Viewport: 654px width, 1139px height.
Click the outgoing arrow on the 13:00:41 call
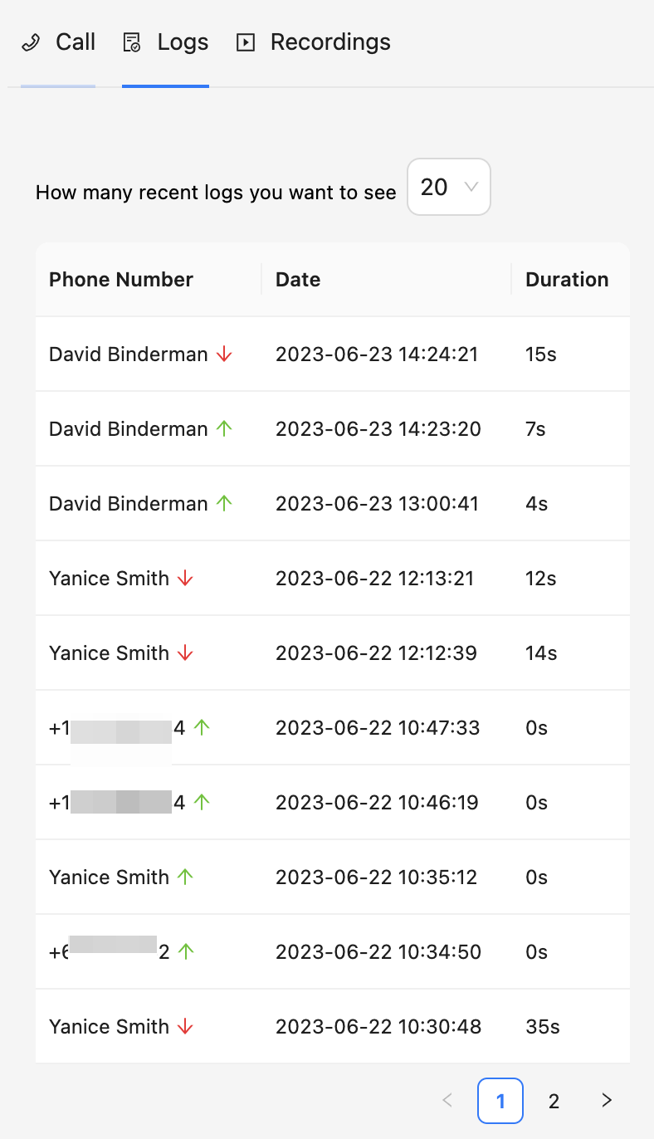(x=224, y=504)
